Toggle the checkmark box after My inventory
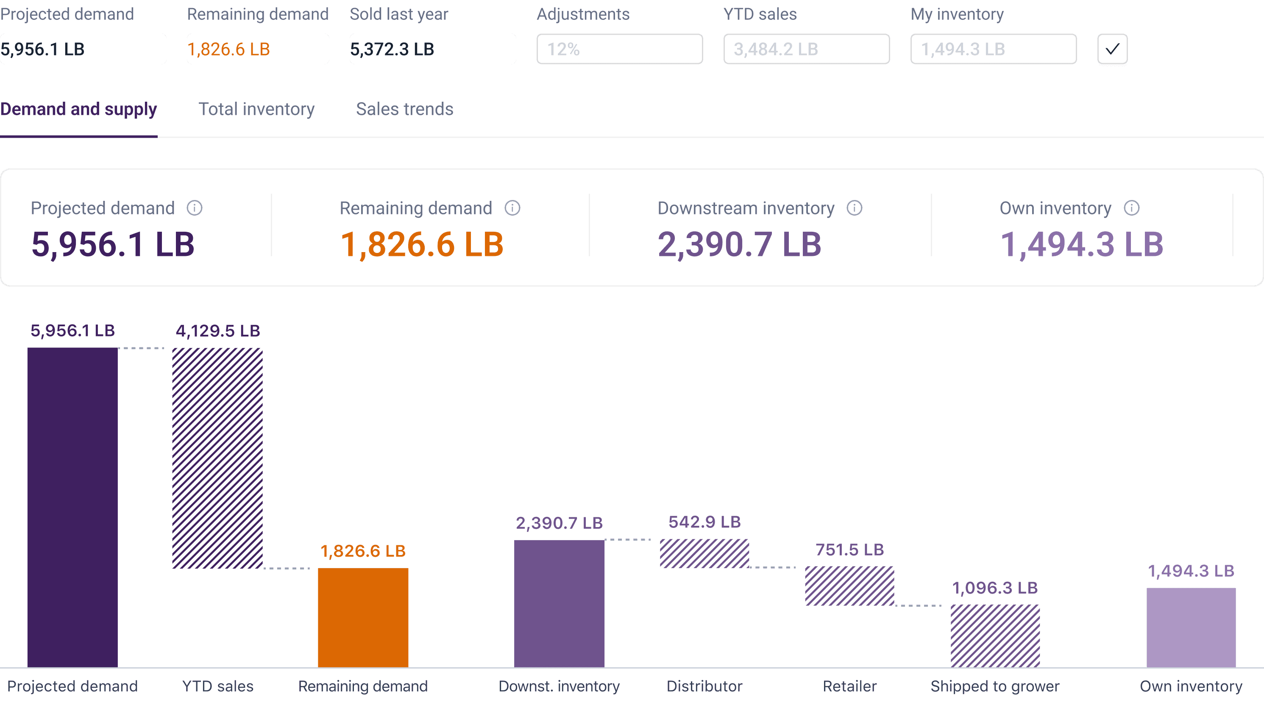Screen dimensions: 1264x719 click(x=1112, y=49)
